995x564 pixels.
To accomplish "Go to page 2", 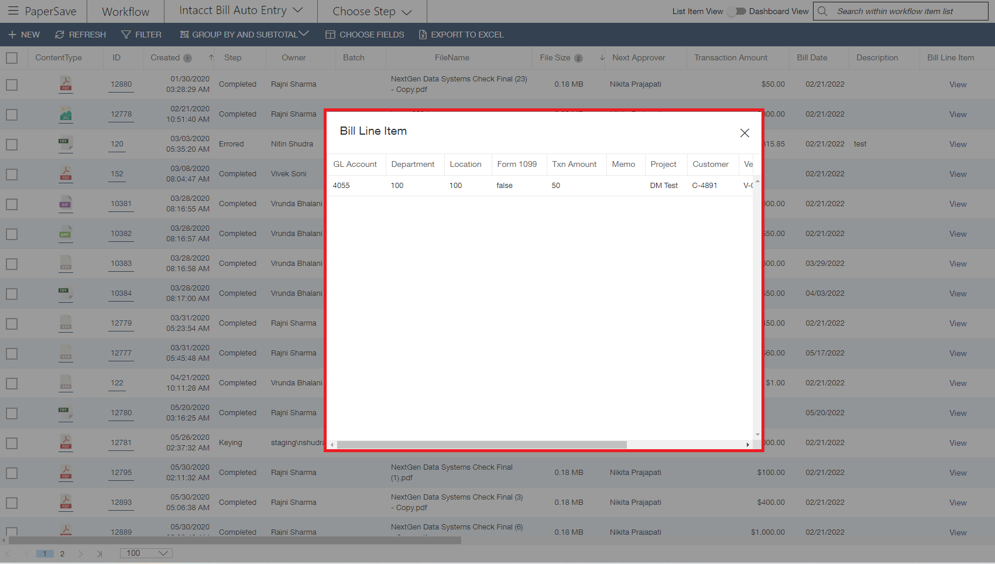I will pos(62,553).
